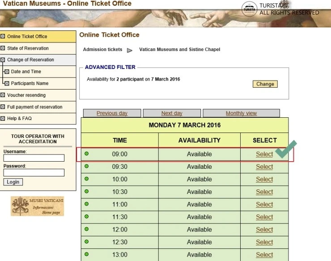331x261 pixels.
Task: Click the 11:30 time cell
Action: coord(120,217)
